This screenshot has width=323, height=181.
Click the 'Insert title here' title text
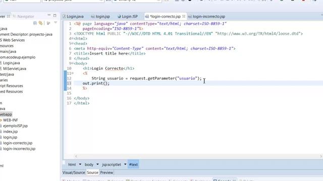(109, 54)
